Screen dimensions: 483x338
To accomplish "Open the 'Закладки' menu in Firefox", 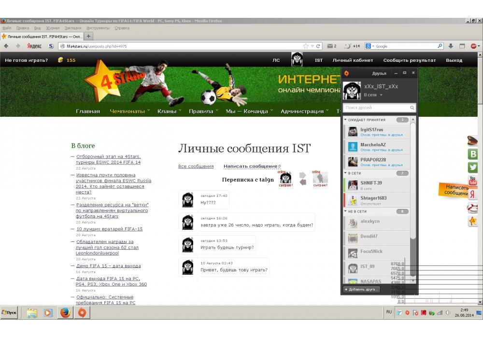I will (73, 28).
